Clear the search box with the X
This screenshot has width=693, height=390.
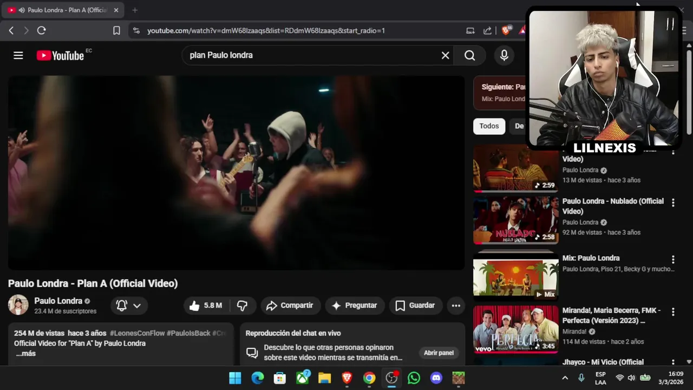click(445, 55)
